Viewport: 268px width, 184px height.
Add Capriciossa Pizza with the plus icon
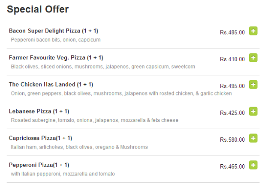(x=253, y=138)
